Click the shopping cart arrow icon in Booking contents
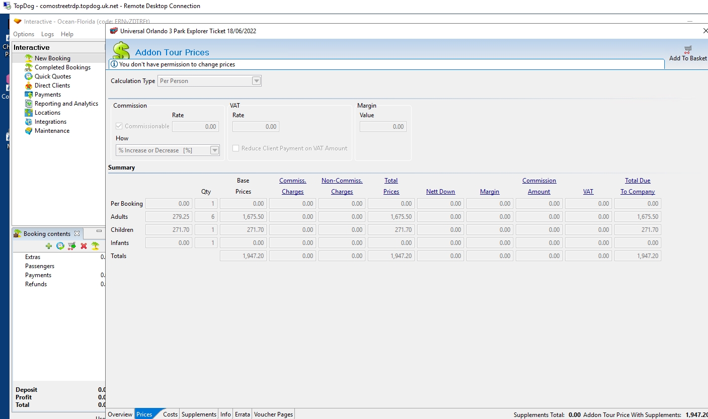708x419 pixels. [x=72, y=246]
